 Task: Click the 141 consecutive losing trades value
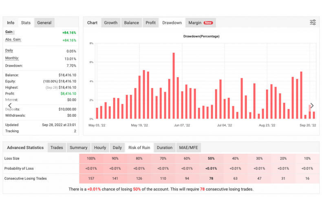click(x=115, y=178)
